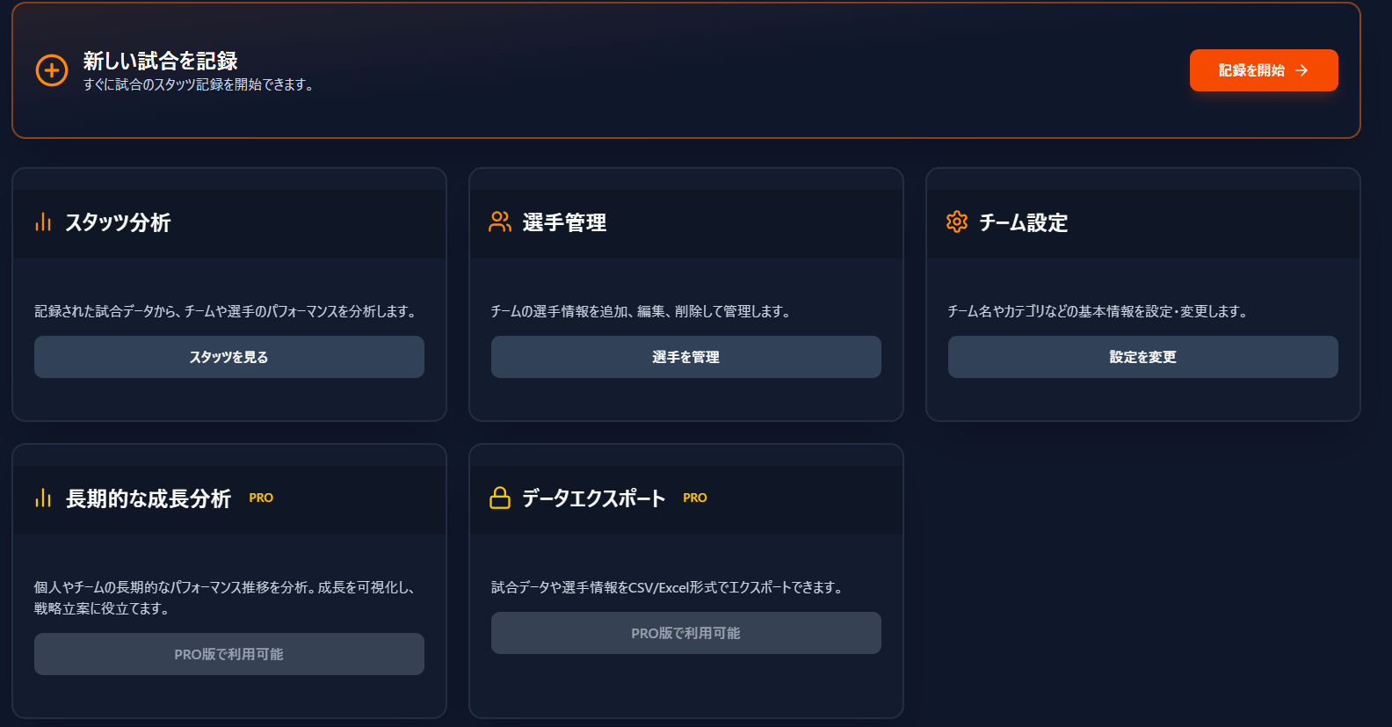Click the PRO badge next to 長期的な成長分析
The width and height of the screenshot is (1392, 727).
260,498
